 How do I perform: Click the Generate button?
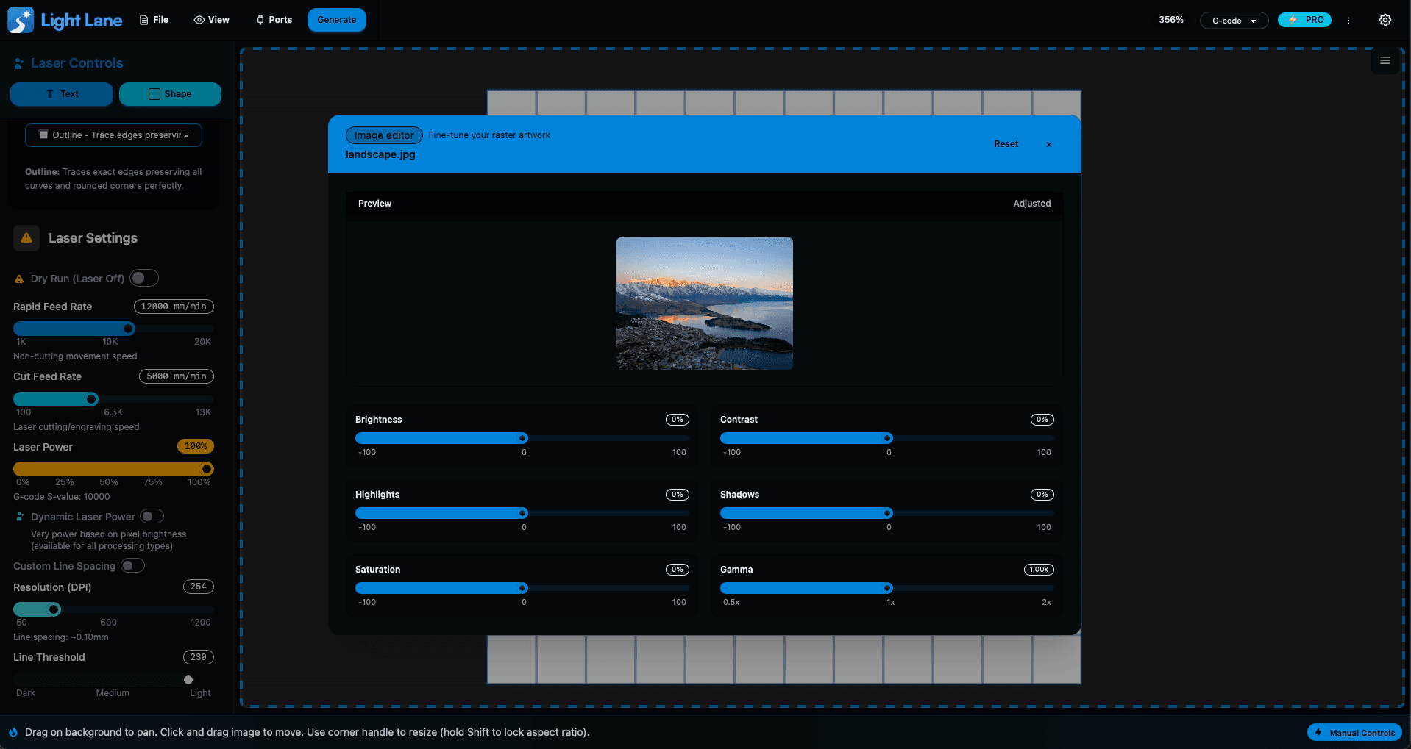pos(336,20)
